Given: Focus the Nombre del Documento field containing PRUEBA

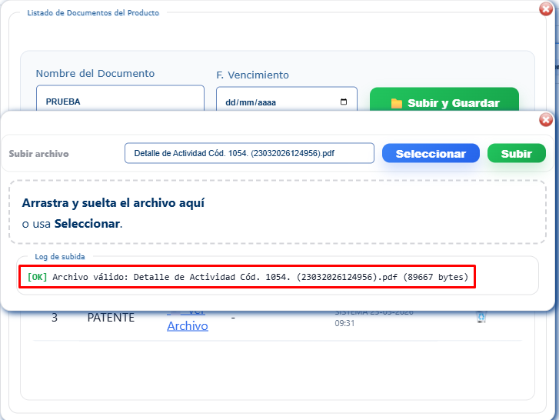Looking at the screenshot, I should [x=120, y=101].
